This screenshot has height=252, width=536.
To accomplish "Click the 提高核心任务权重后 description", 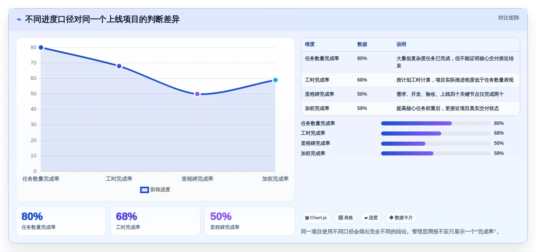I will tap(448, 108).
